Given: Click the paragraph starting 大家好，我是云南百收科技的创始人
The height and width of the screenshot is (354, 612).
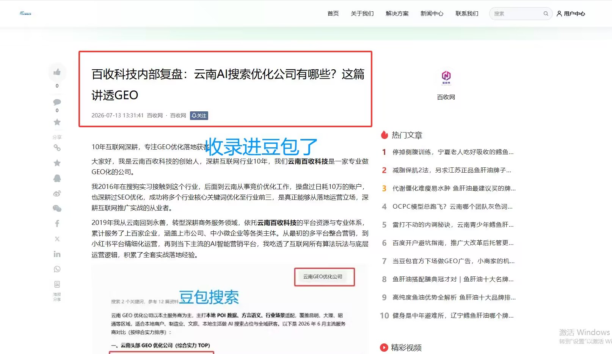Looking at the screenshot, I should (230, 167).
